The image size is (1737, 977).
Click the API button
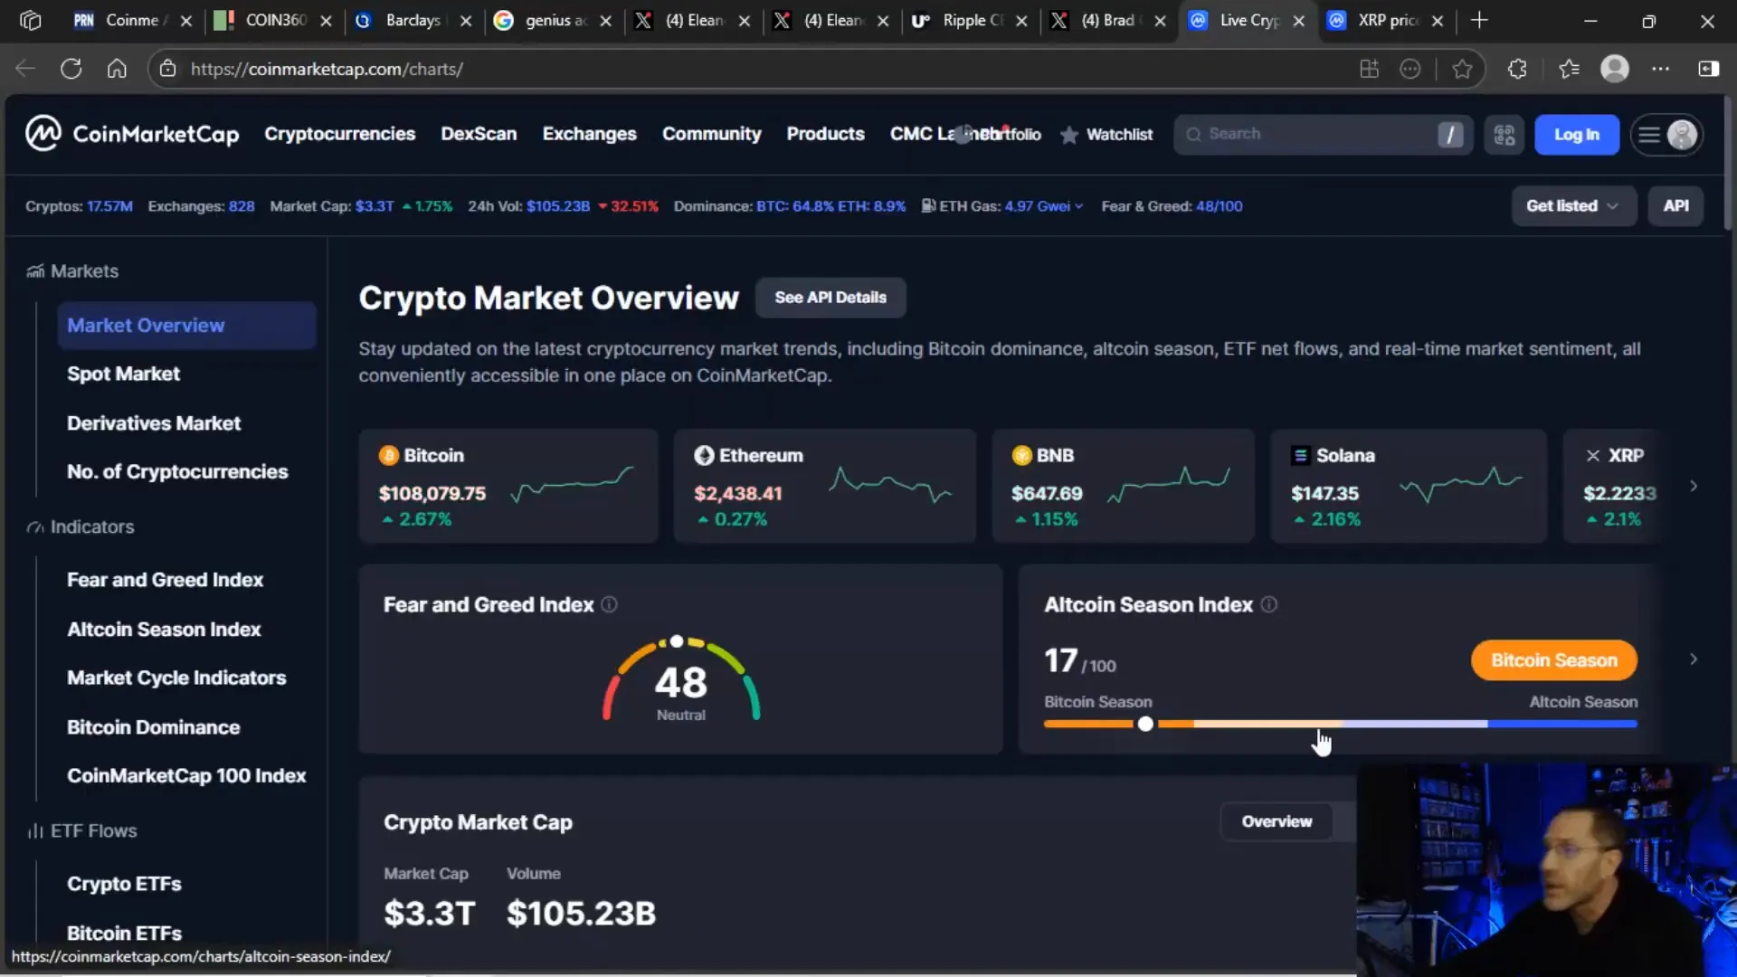(1676, 206)
